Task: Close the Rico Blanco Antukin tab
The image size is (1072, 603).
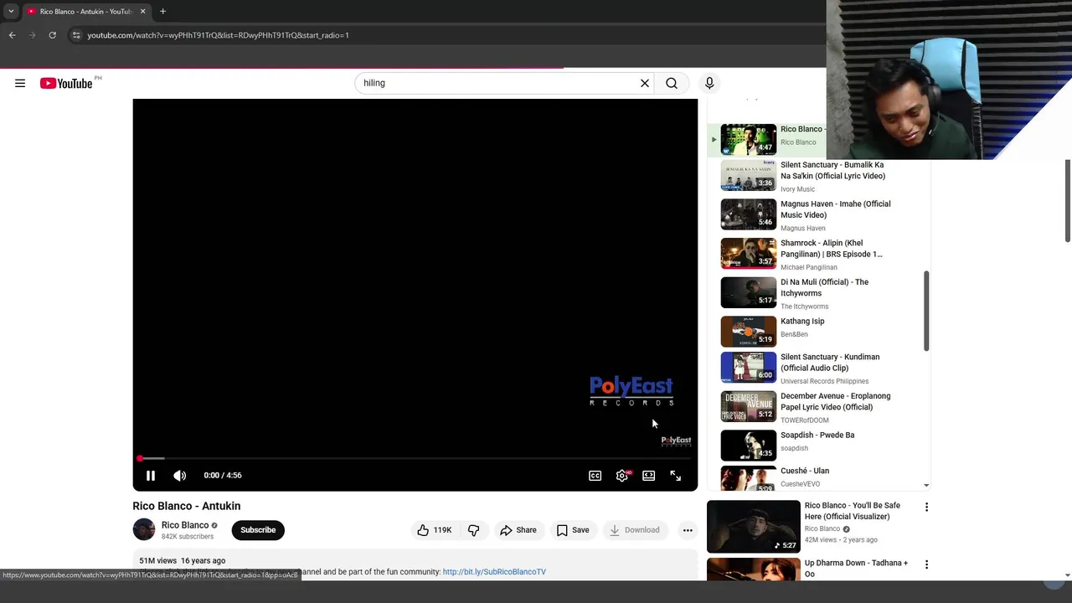Action: click(x=142, y=12)
